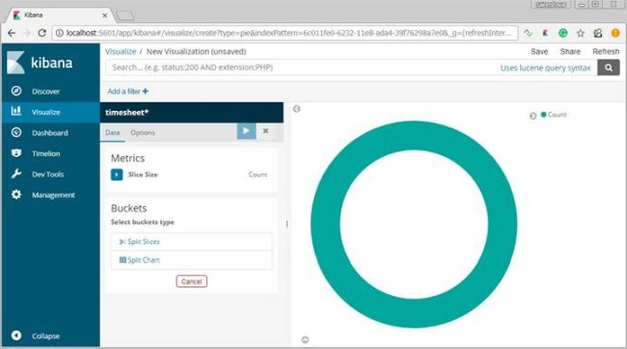The width and height of the screenshot is (627, 349).
Task: Open the spy panel at chart bottom
Action: (x=305, y=339)
